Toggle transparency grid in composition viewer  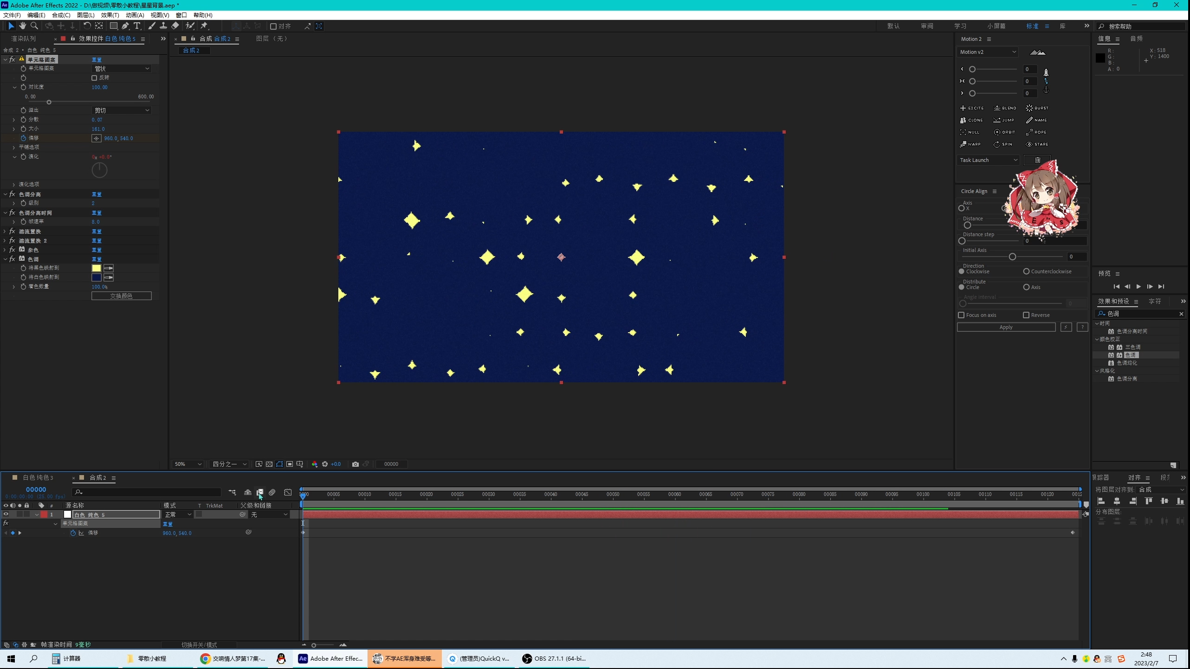click(269, 464)
